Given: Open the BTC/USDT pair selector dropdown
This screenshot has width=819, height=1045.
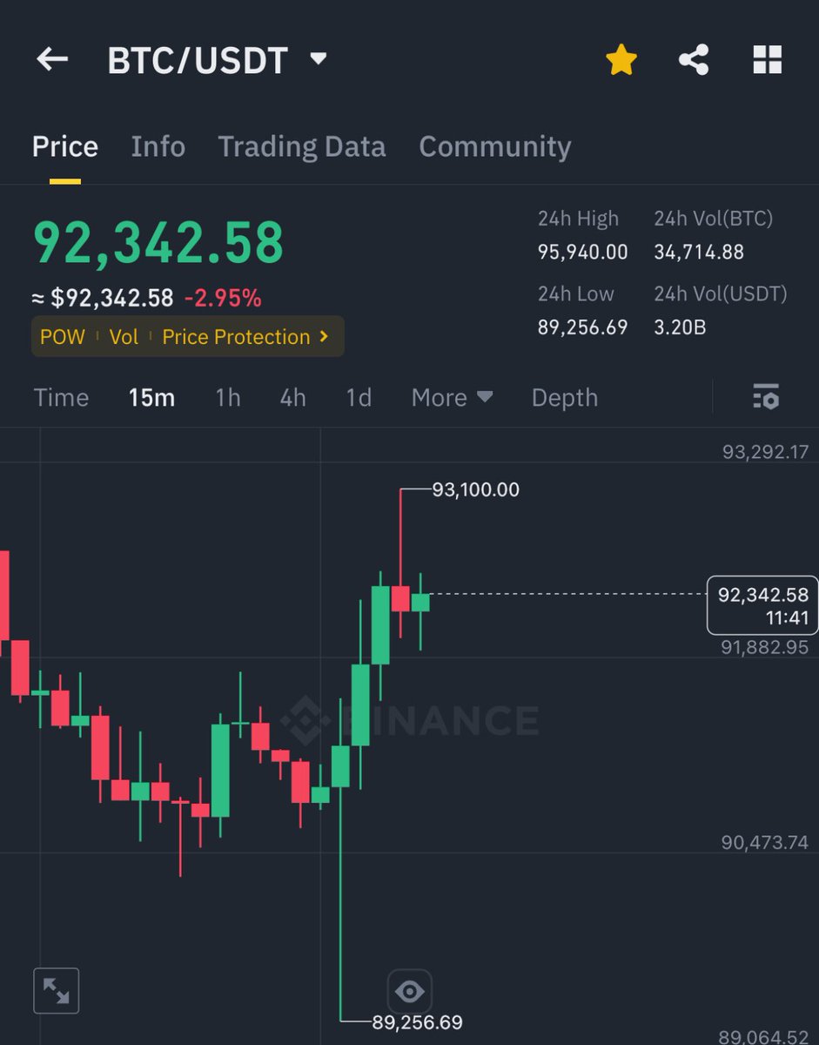Looking at the screenshot, I should coord(217,60).
